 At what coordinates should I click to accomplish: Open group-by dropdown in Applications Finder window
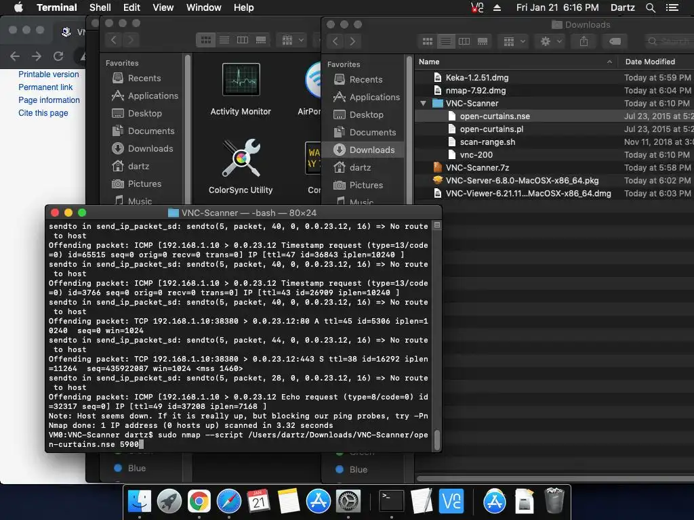point(293,40)
